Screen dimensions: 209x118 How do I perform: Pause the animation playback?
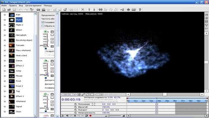pos(75,116)
